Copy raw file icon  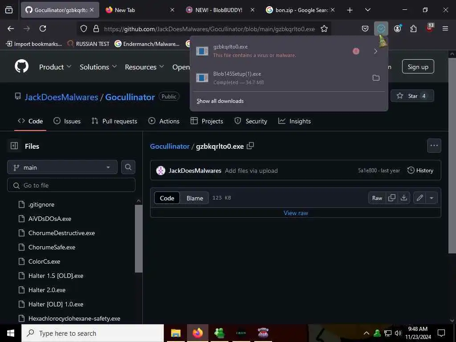coord(392,198)
